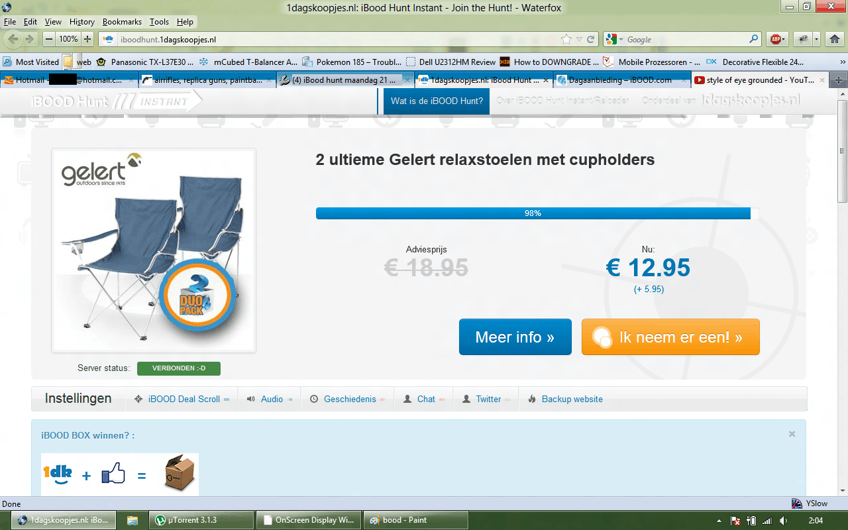Viewport: 848px width, 530px height.
Task: Click the clock showing 2:04
Action: click(816, 520)
